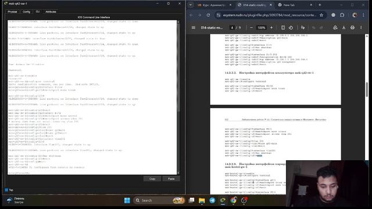Viewport: 372px width, 209px height.
Task: Download the PDF file
Action: tap(344, 28)
